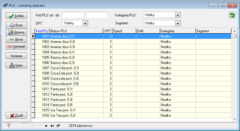Click Nealko category cell in row 1007
This screenshot has width=240, height=131.
(x=178, y=68)
